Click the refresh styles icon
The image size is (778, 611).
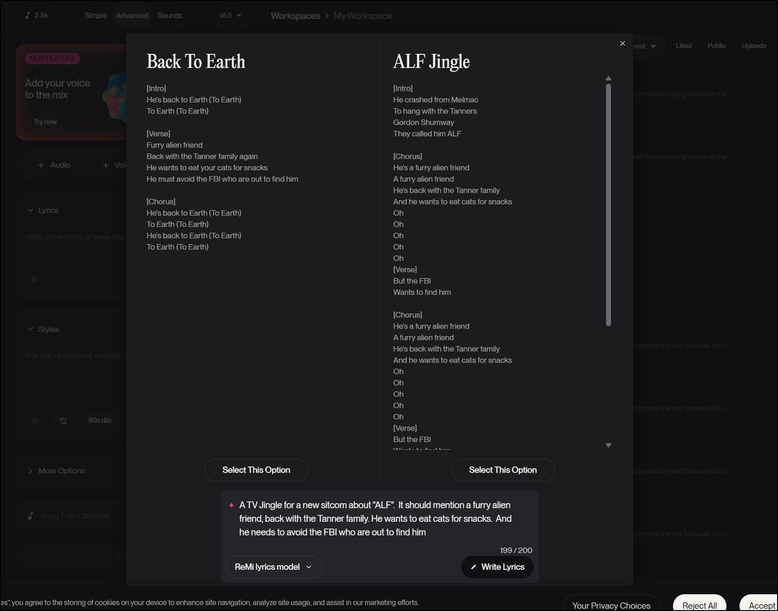(63, 421)
